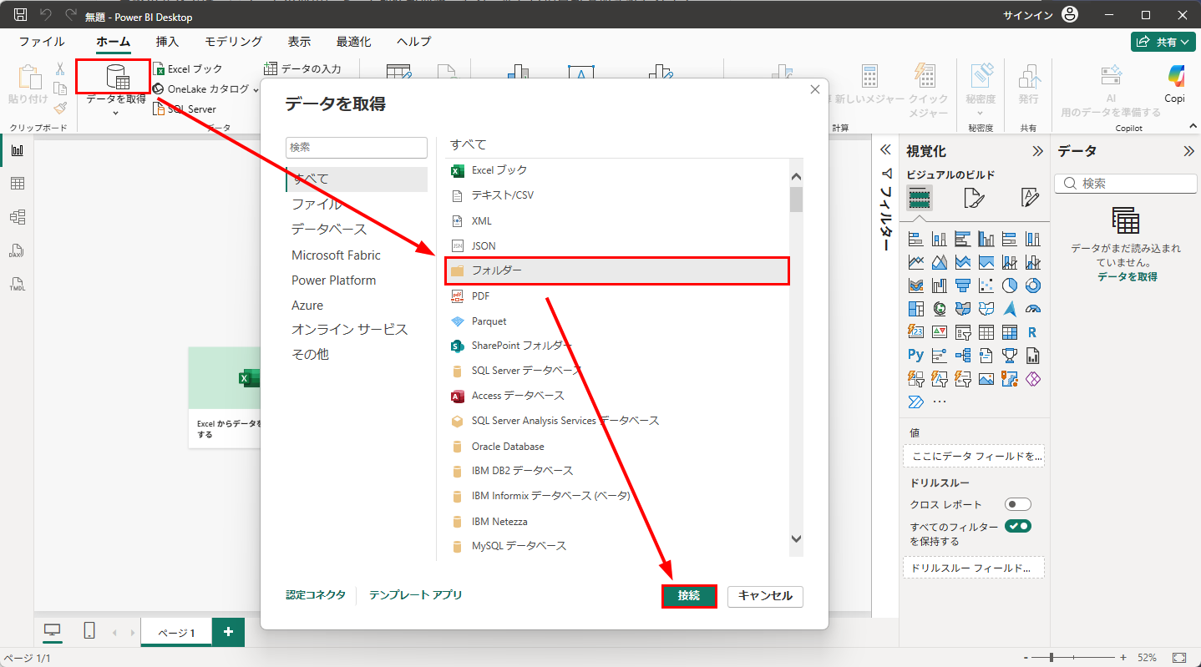Click Fit to page icon in status bar
The image size is (1201, 667).
click(1178, 658)
